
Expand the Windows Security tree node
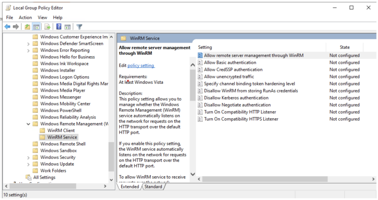pos(29,157)
